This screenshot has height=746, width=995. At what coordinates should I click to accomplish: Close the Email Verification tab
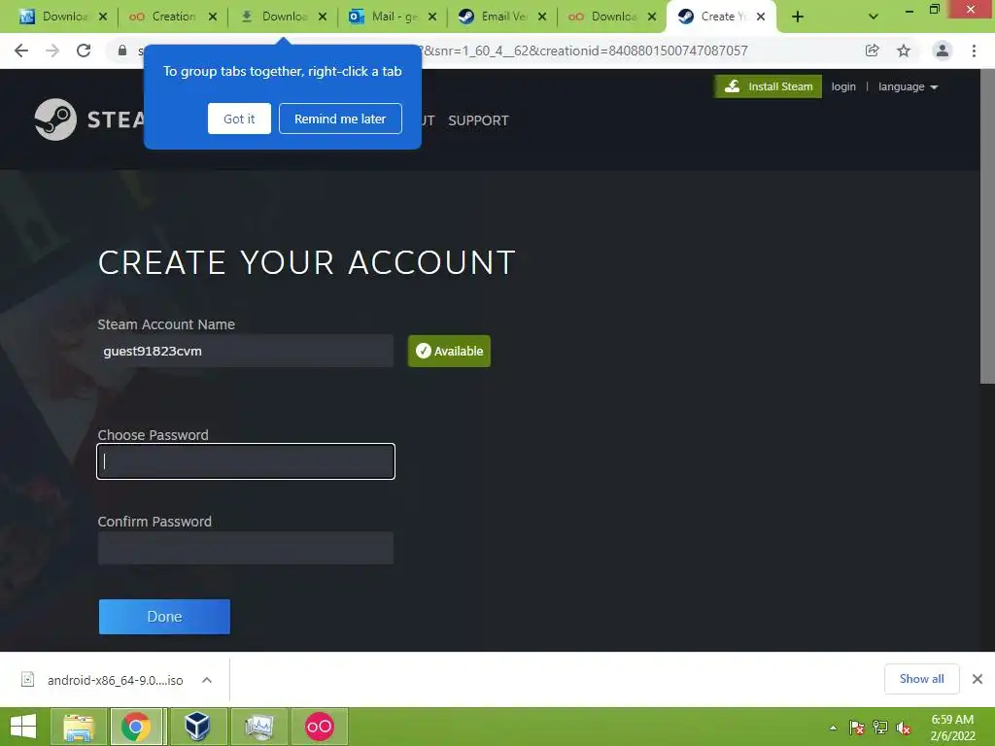(x=542, y=17)
